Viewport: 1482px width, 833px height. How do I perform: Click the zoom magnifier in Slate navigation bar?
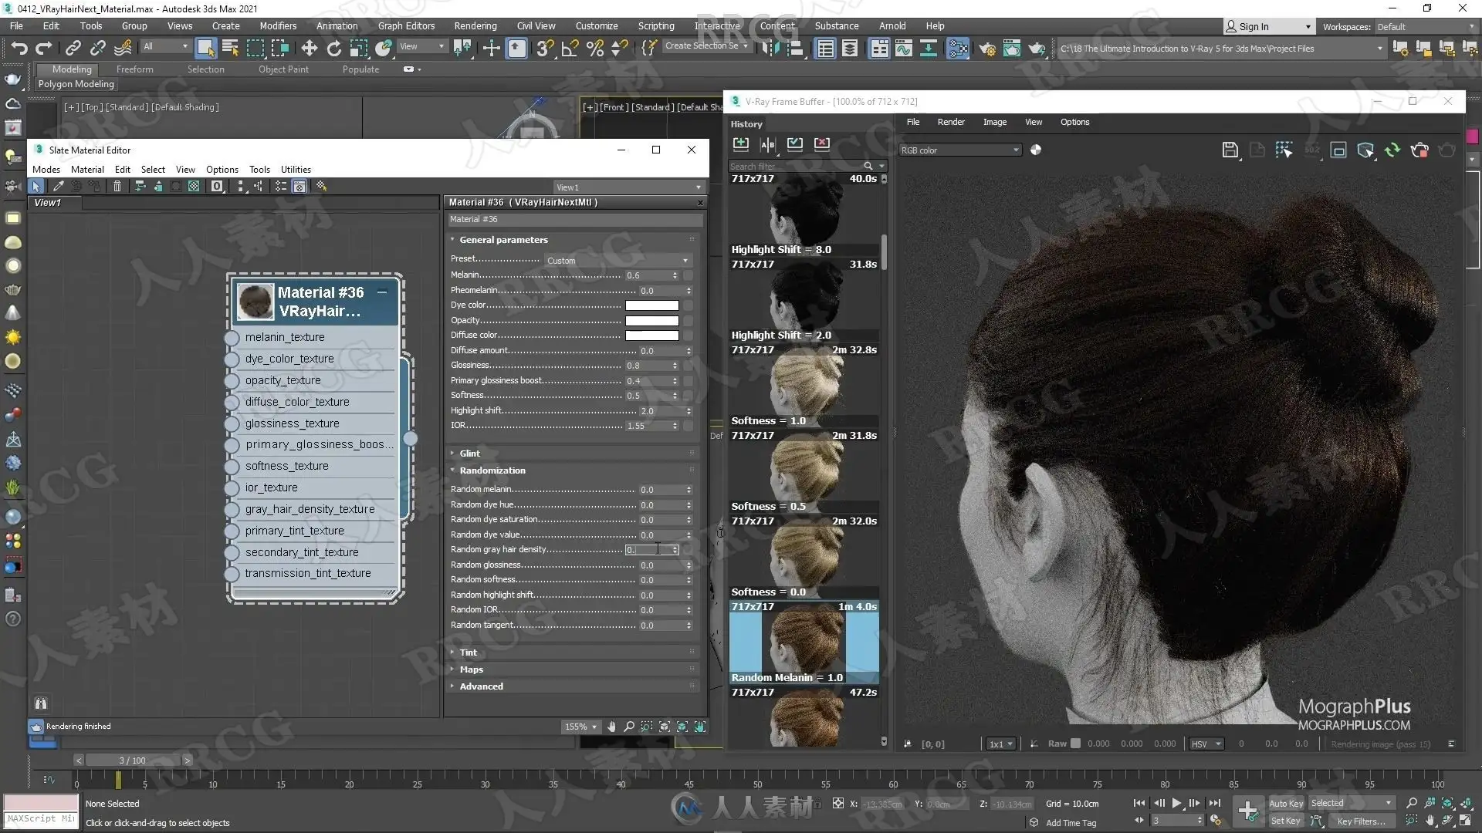(x=629, y=727)
